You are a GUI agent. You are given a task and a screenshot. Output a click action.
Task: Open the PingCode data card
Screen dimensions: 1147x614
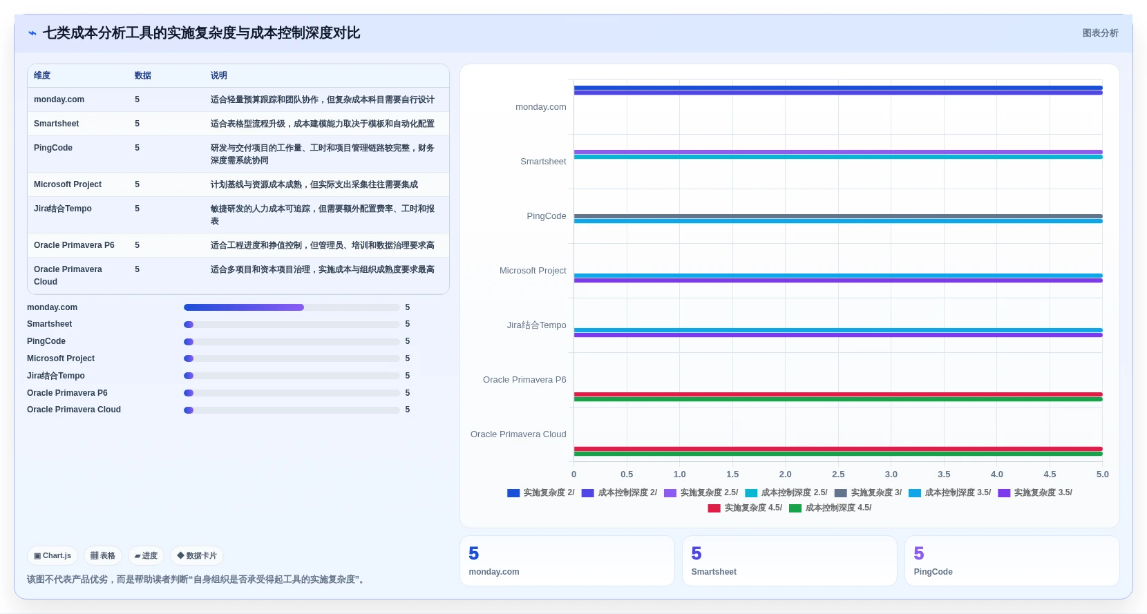1012,561
